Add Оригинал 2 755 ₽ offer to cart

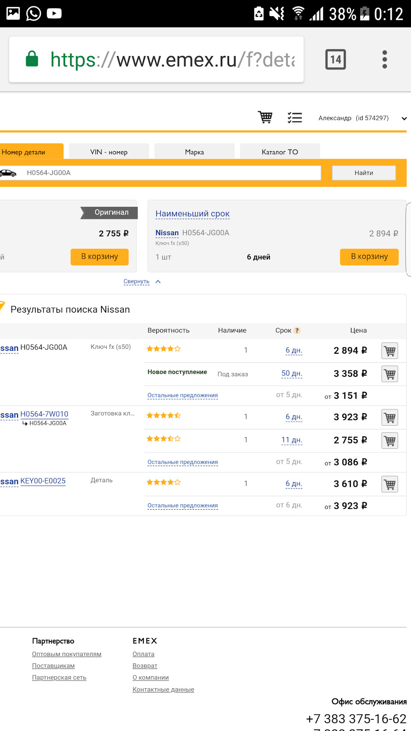pyautogui.click(x=99, y=257)
